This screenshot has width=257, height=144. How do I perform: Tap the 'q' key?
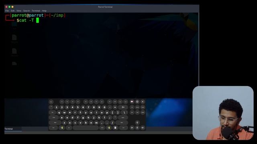tap(59, 112)
